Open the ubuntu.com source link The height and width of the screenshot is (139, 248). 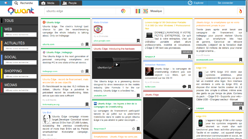[48, 44]
